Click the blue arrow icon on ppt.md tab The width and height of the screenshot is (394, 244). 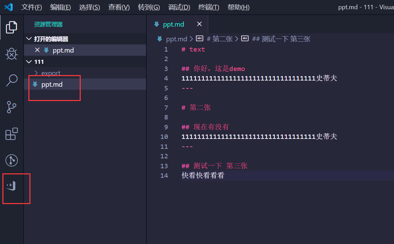pos(157,24)
